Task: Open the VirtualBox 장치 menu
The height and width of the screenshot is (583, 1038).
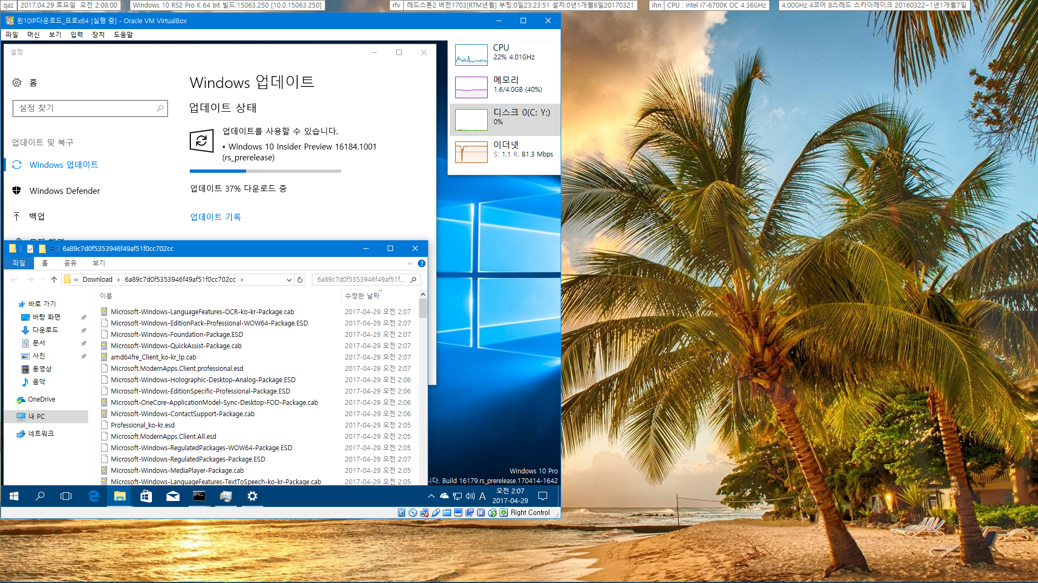Action: (98, 35)
